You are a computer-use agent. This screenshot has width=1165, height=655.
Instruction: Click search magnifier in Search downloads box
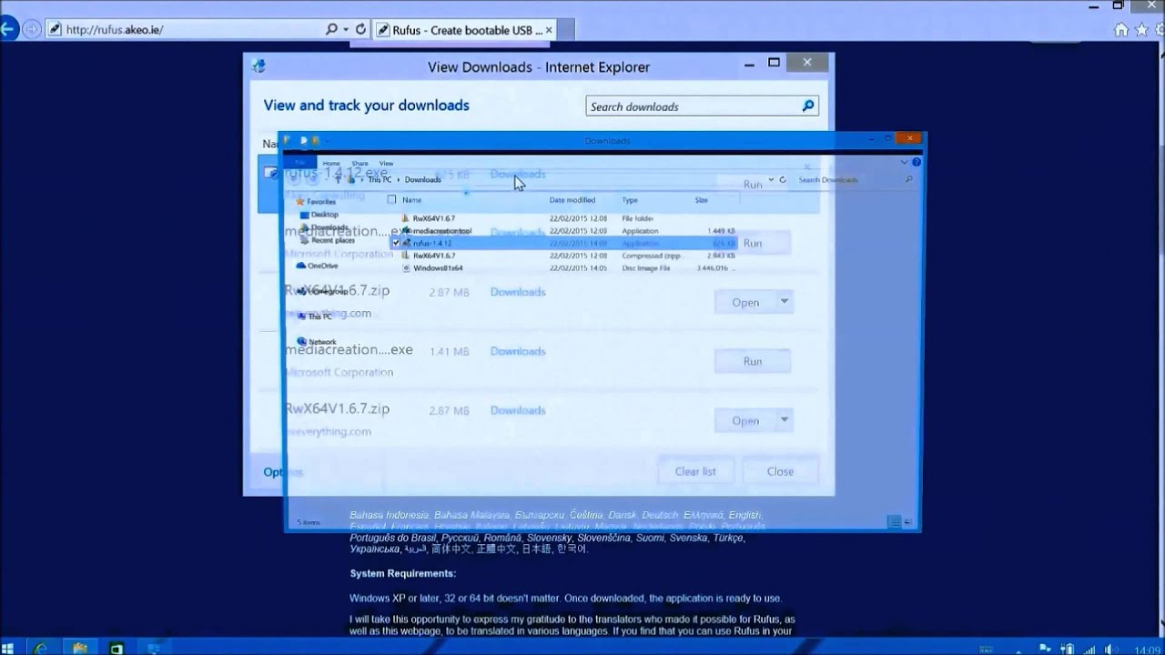pyautogui.click(x=807, y=106)
